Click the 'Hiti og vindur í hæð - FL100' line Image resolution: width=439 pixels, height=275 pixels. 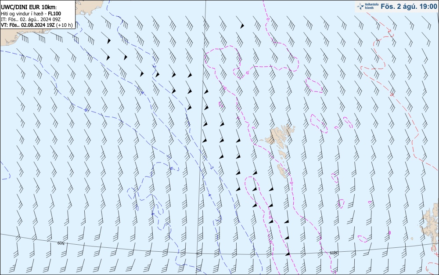tap(31, 14)
